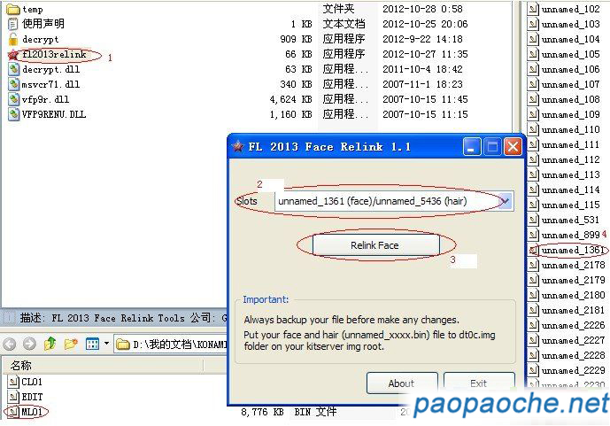Select the decrypt application lock icon

coord(13,39)
